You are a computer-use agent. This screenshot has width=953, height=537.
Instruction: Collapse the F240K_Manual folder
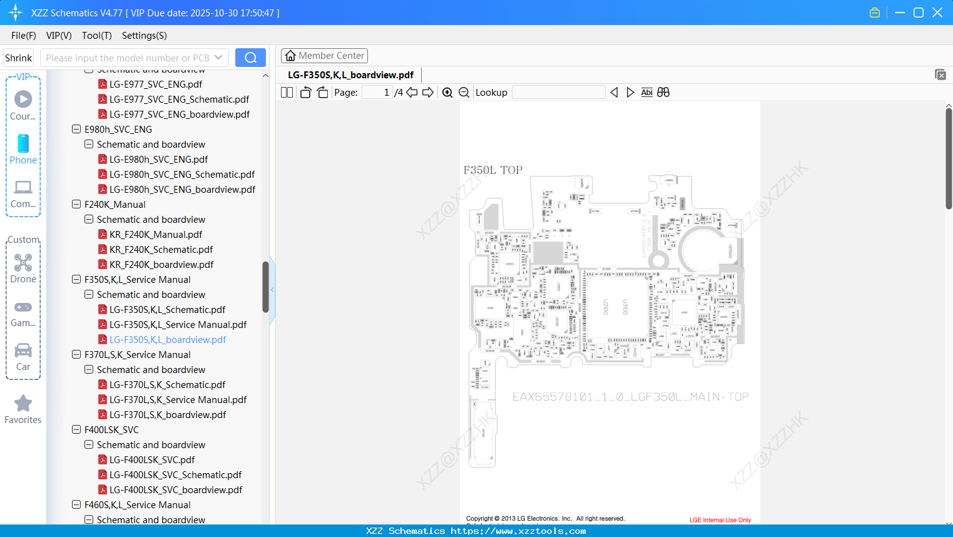[76, 204]
